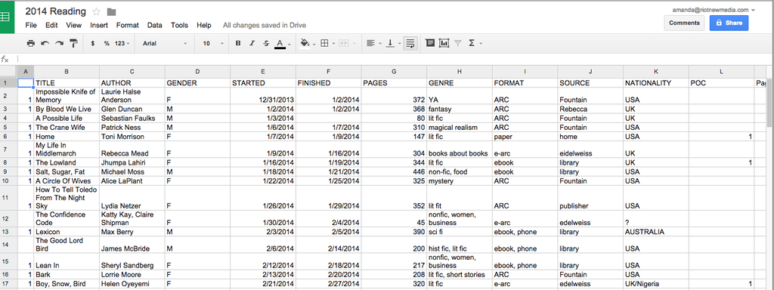Print the spreadsheet using the printer icon
774x290 pixels.
pyautogui.click(x=30, y=43)
